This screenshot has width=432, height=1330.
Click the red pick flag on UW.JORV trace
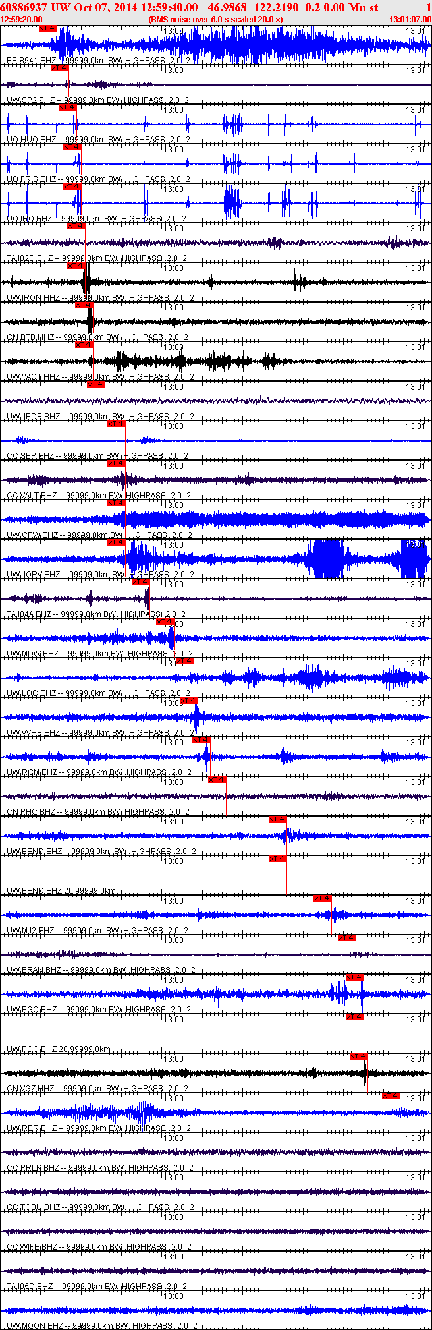point(116,542)
